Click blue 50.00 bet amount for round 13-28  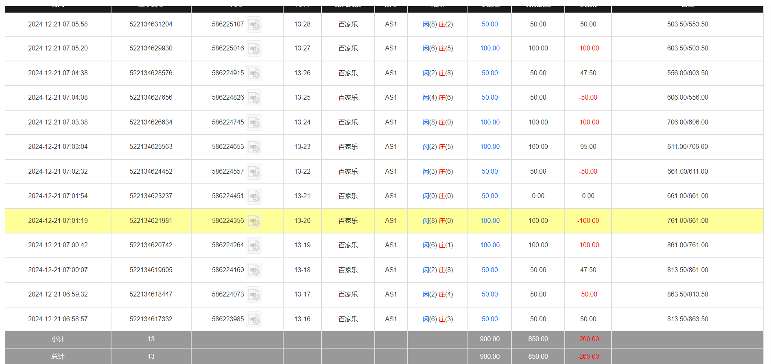(489, 24)
